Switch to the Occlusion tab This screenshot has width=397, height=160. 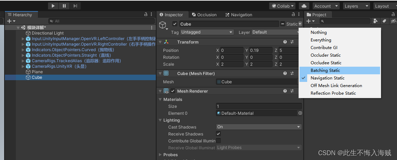(x=204, y=15)
